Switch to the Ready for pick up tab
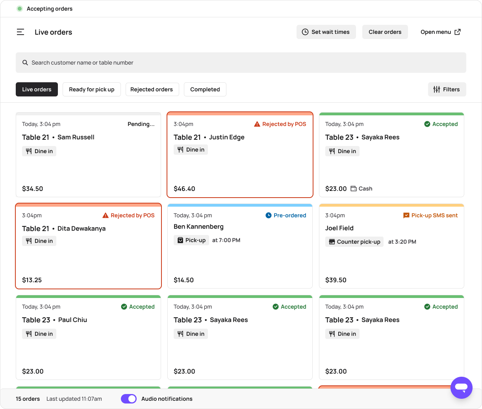The image size is (482, 409). 92,89
